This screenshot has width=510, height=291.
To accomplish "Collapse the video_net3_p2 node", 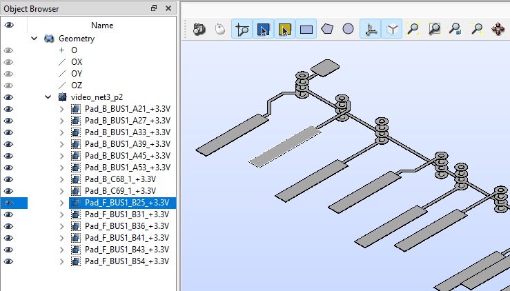I will coord(48,97).
